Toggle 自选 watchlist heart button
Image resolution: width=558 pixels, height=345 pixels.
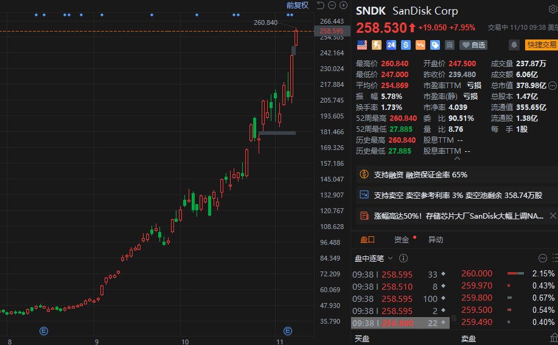coord(473,45)
